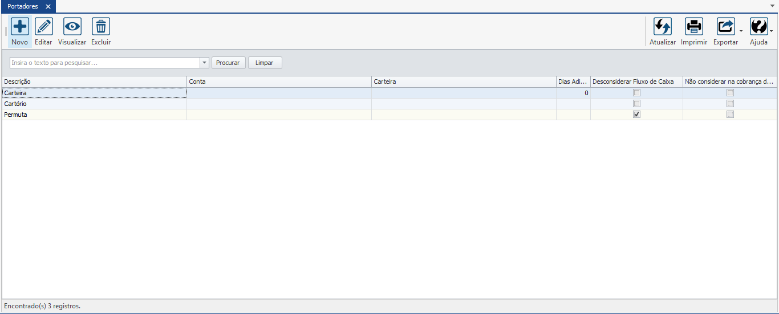Open Ajuda help icon

[x=758, y=27]
